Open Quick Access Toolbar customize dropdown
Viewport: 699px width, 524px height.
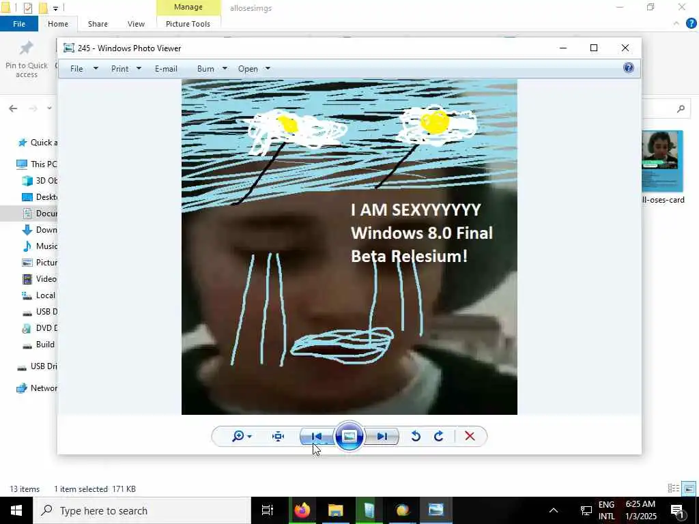click(x=55, y=8)
